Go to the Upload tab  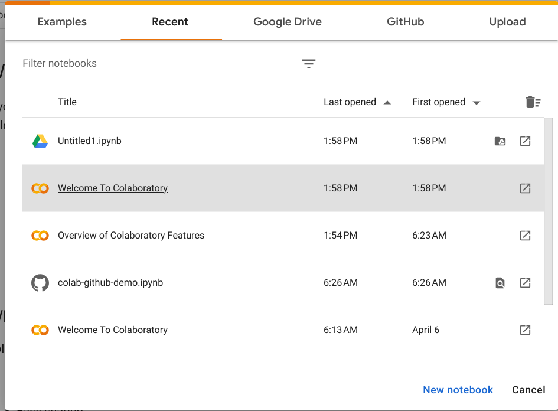pyautogui.click(x=507, y=22)
